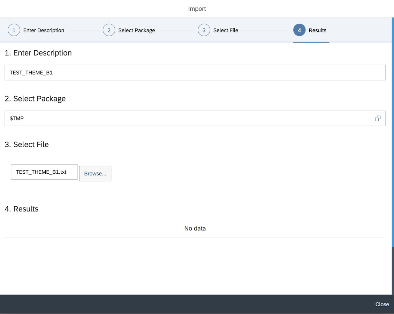Click the 'Import' dialog title

pos(197,9)
